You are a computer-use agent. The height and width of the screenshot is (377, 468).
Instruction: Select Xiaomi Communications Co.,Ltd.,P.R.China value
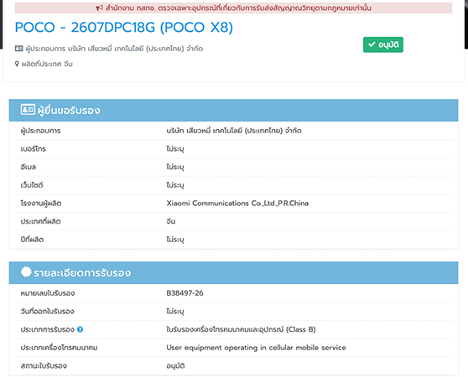point(237,204)
